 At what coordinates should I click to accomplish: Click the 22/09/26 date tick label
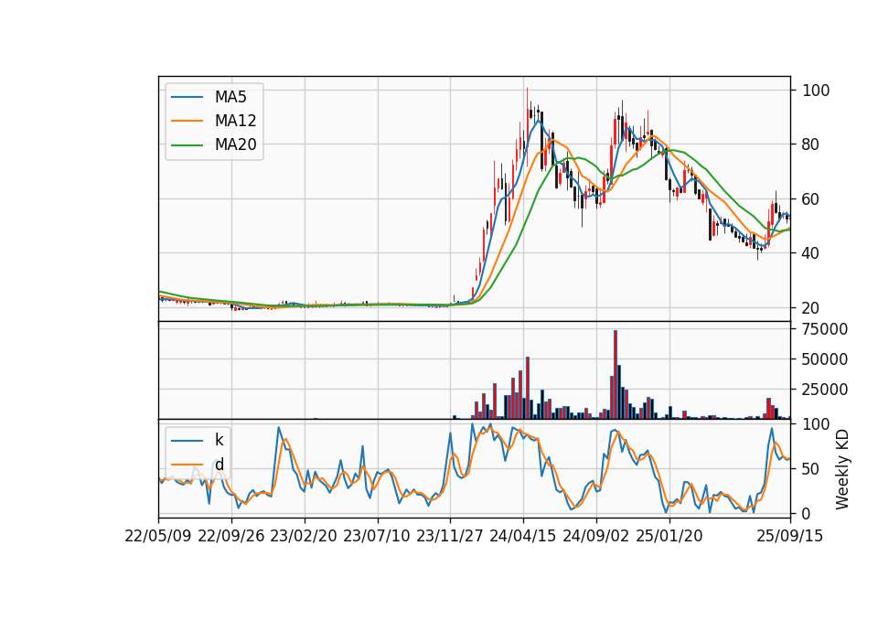pyautogui.click(x=231, y=537)
